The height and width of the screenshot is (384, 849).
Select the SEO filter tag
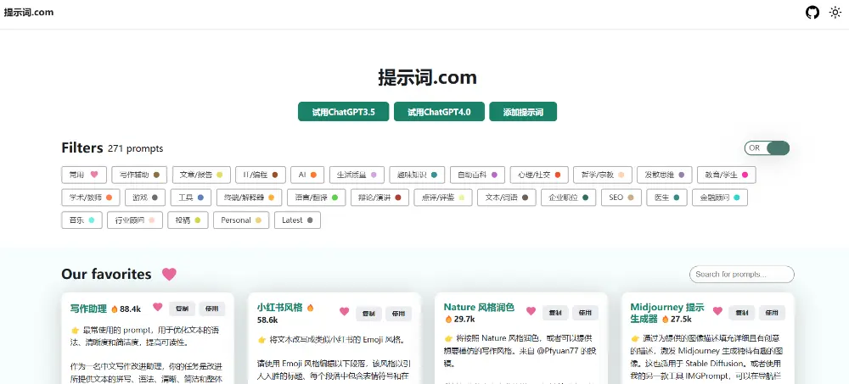click(621, 198)
